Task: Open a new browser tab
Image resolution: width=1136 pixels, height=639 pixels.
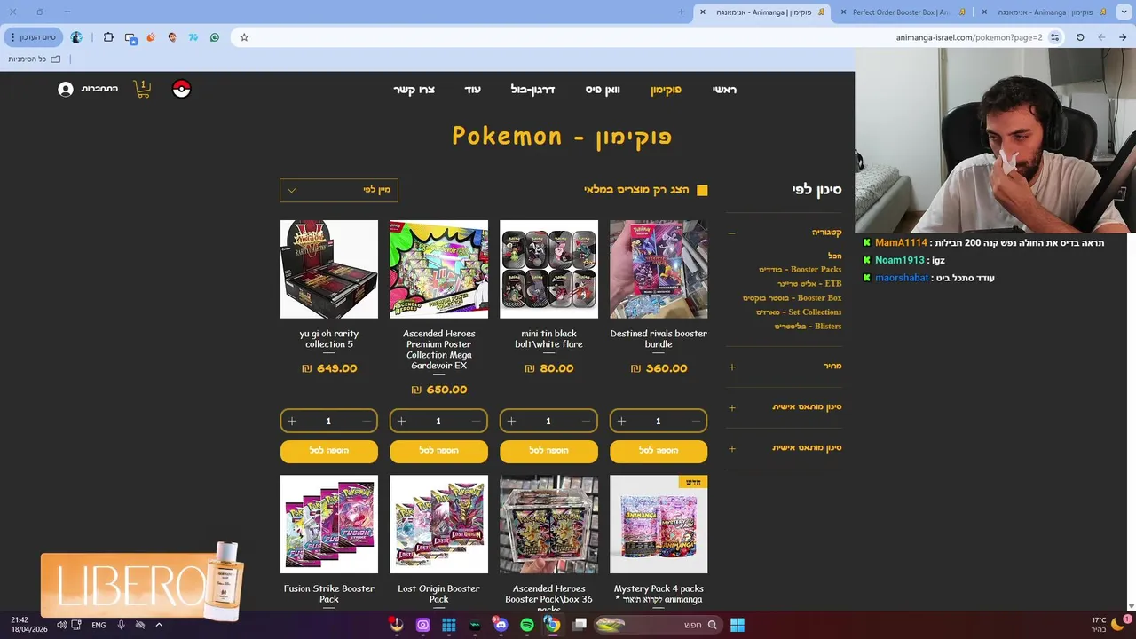Action: 682,12
